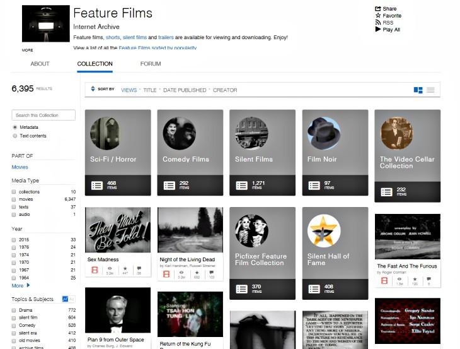
Task: Check the silent film topic checkbox
Action: [13, 318]
